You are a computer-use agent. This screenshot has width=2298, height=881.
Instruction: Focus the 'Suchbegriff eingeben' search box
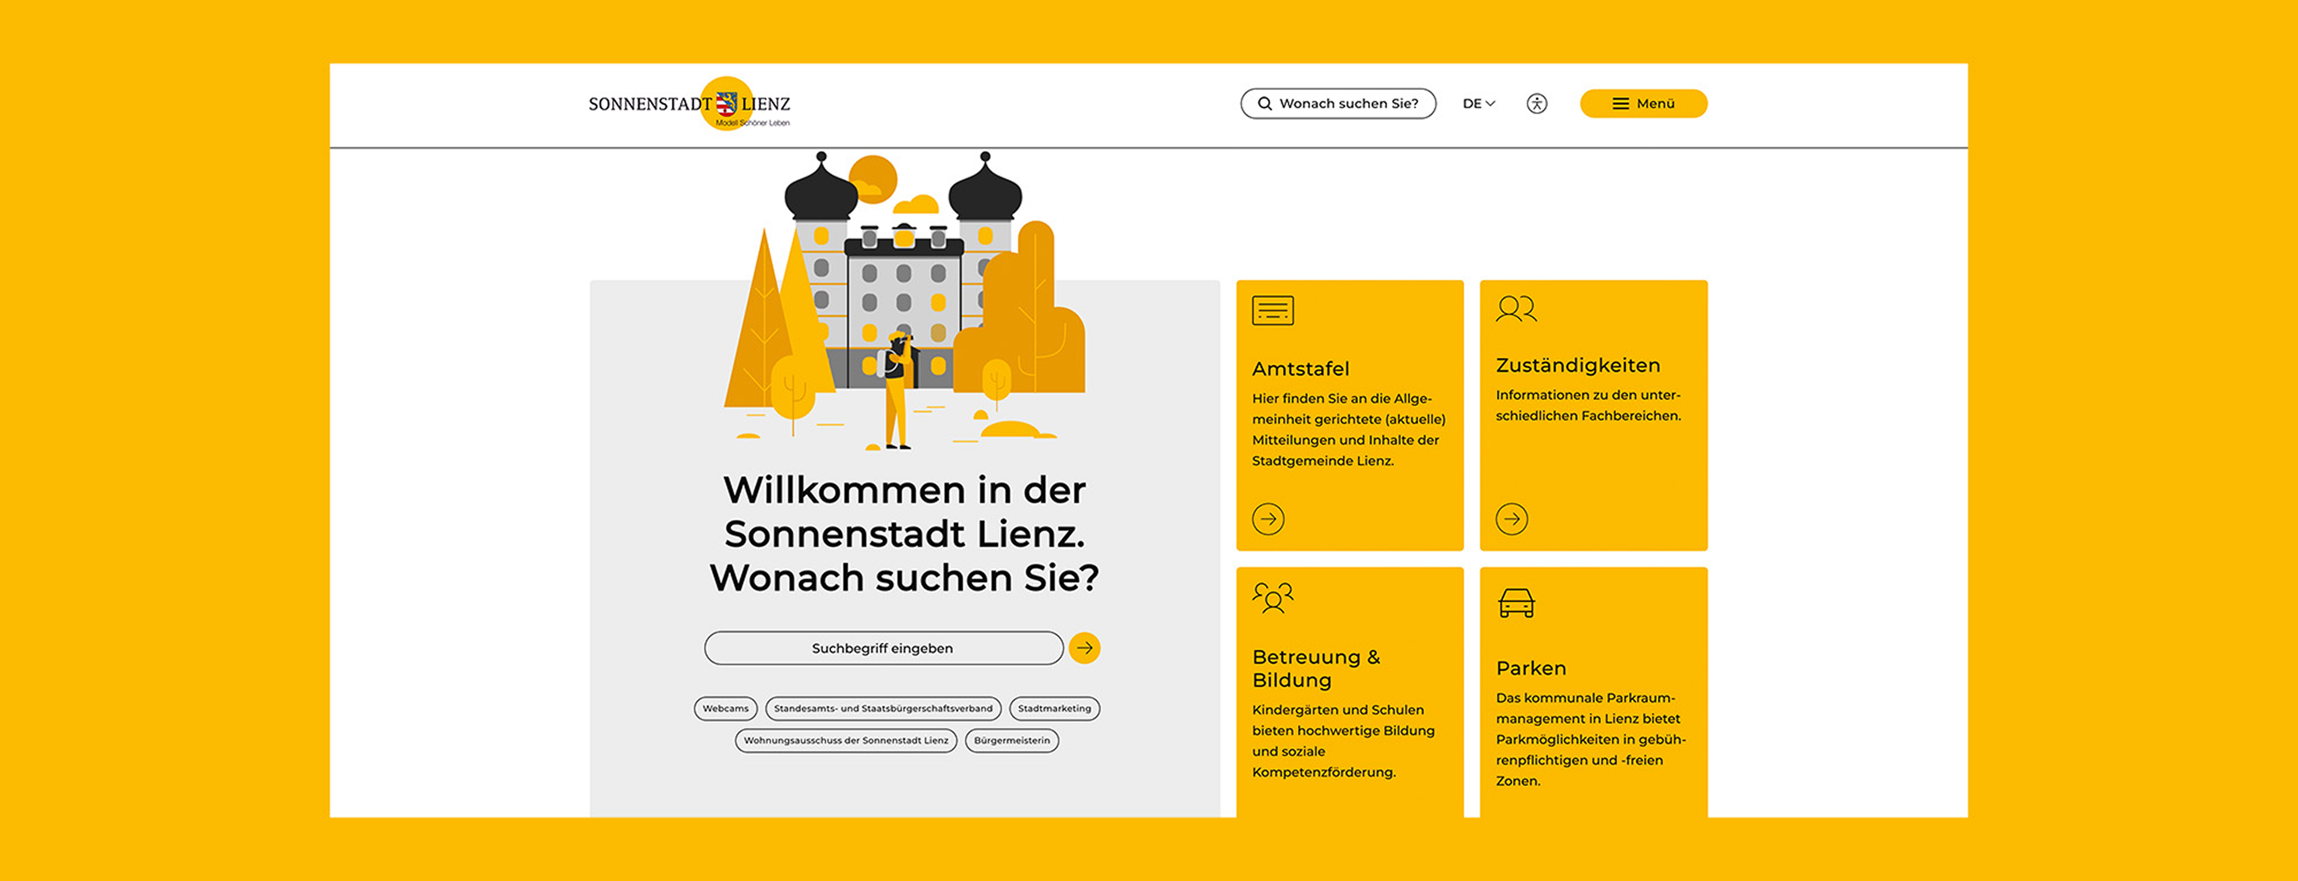click(882, 648)
